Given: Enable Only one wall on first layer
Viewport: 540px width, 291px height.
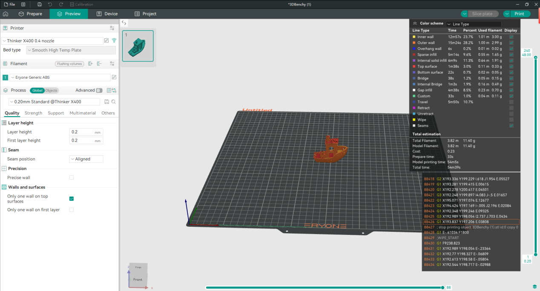Looking at the screenshot, I should point(72,210).
